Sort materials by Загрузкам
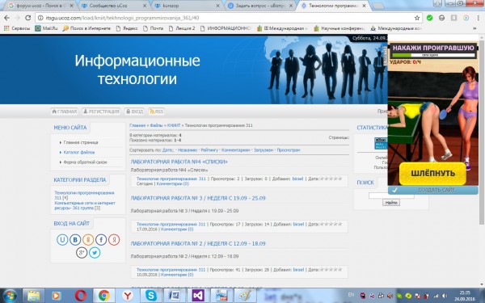Viewport: 485px width, 303px height. point(264,150)
